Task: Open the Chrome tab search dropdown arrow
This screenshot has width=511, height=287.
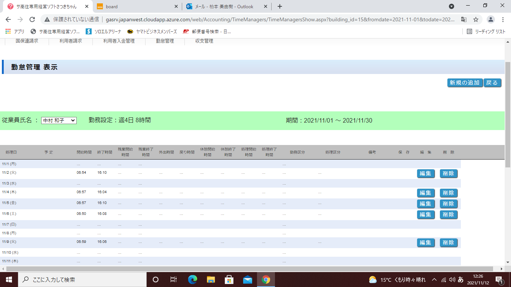Action: (x=452, y=6)
